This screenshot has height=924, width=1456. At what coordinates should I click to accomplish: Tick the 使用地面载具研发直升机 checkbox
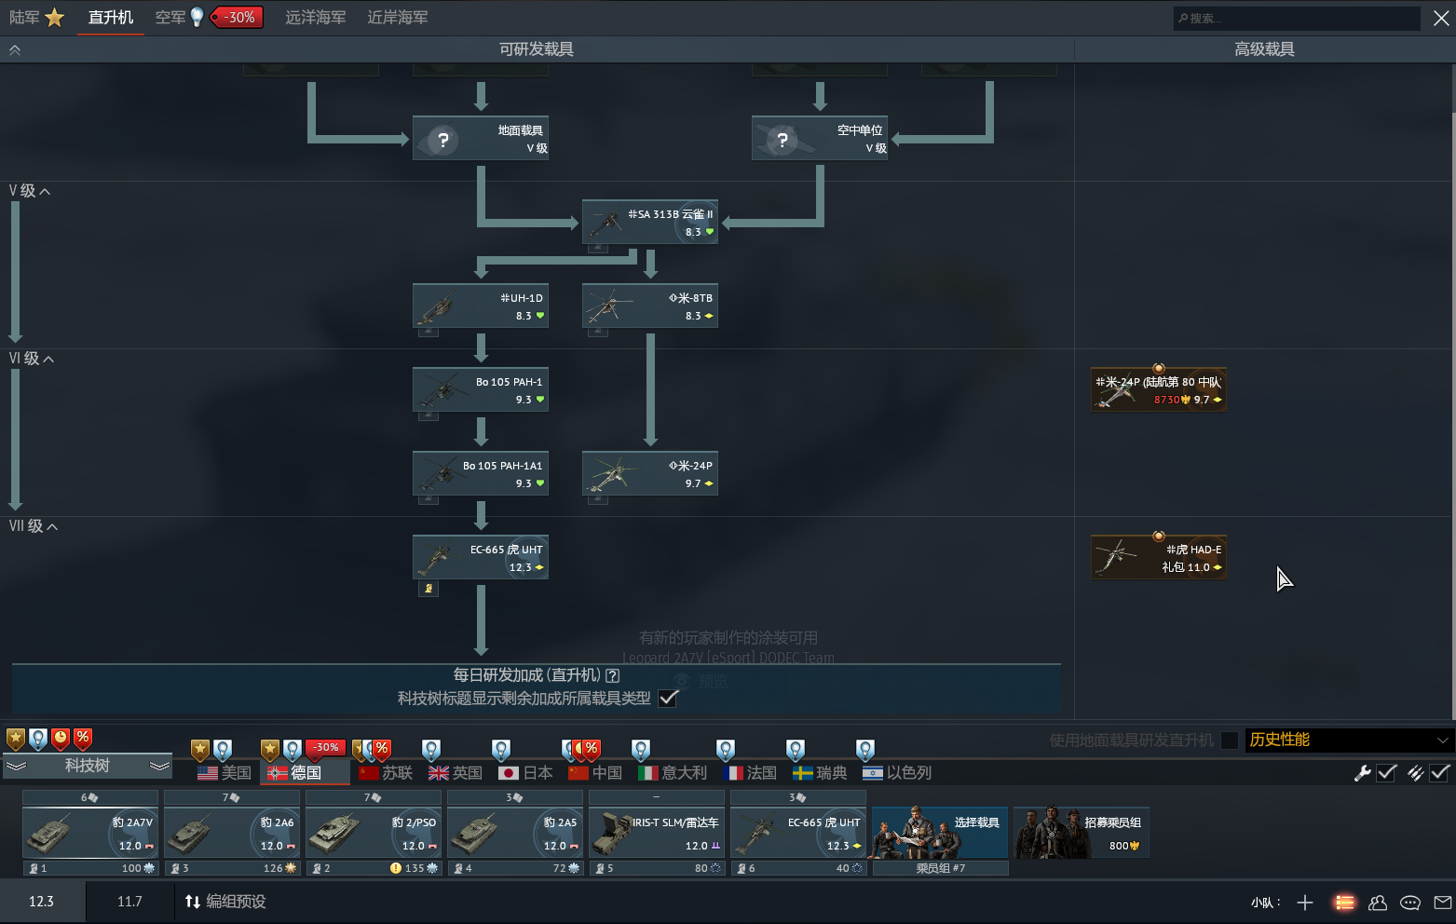(1230, 741)
